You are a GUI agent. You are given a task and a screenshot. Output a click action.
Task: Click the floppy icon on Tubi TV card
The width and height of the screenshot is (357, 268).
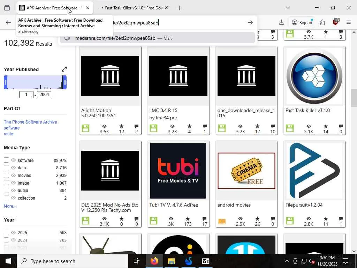pyautogui.click(x=154, y=221)
